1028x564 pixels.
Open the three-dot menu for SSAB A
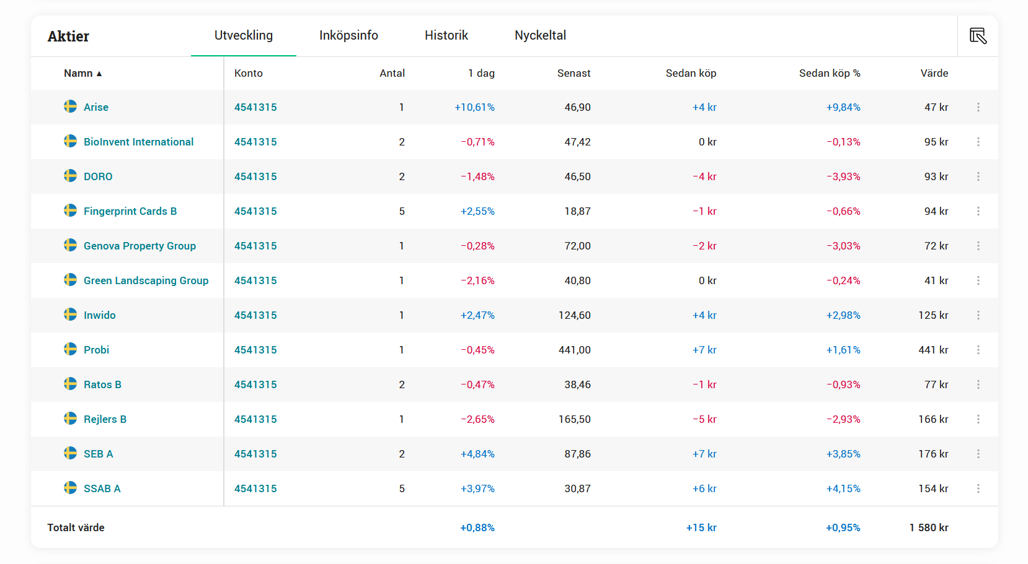978,488
